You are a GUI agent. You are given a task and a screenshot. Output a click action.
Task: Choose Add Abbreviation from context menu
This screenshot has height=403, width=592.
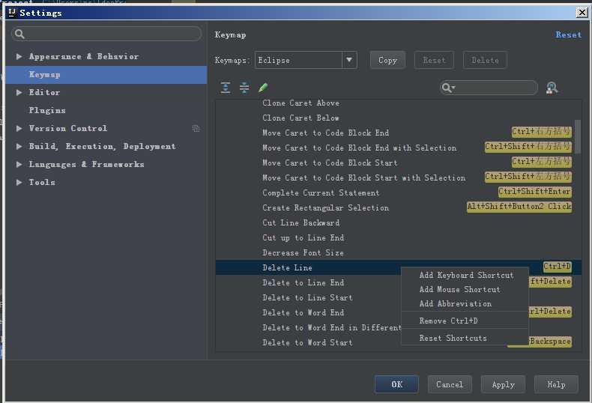pos(456,304)
